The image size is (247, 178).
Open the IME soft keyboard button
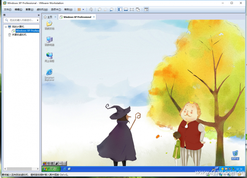[x=65, y=164]
